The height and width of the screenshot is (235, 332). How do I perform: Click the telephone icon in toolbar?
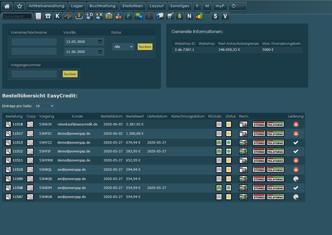point(48,16)
